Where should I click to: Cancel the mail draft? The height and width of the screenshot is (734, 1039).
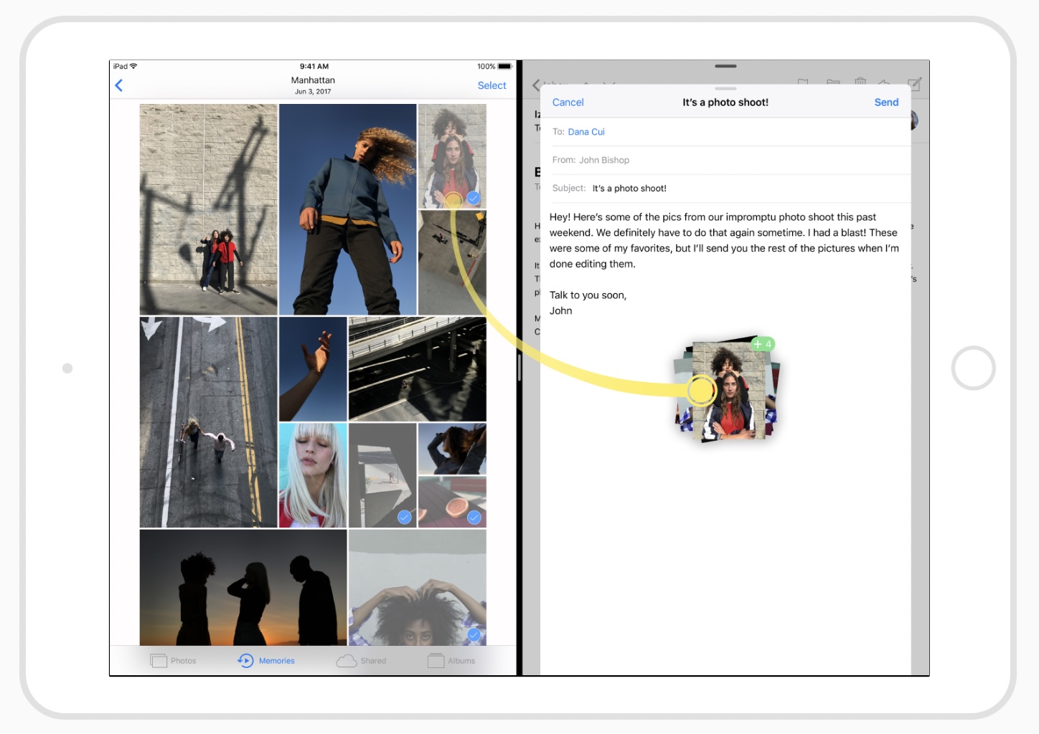click(x=568, y=103)
